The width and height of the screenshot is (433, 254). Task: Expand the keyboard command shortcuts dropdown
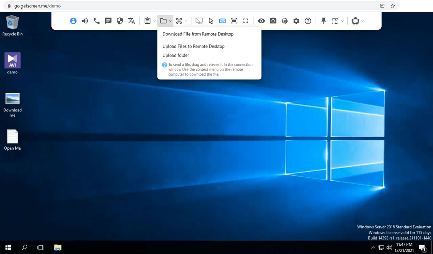tap(186, 21)
